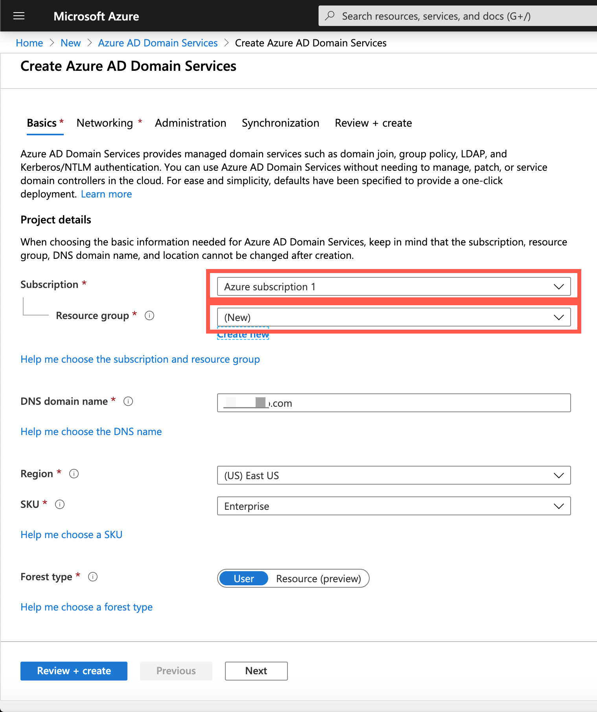Image resolution: width=597 pixels, height=712 pixels.
Task: Click the SKU info icon
Action: (60, 504)
